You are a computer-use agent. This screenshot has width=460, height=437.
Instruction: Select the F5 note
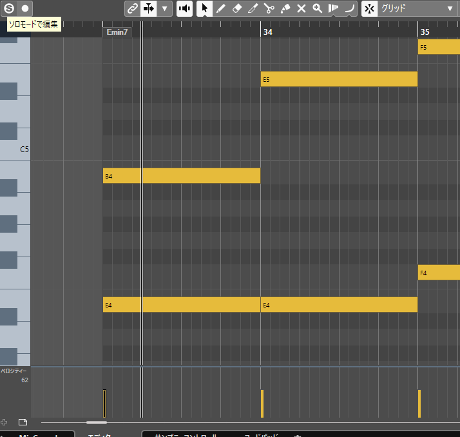[x=439, y=47]
